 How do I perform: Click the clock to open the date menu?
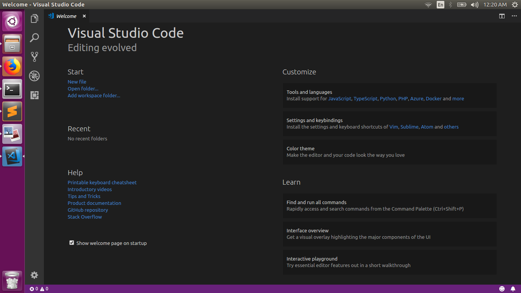[x=496, y=5]
